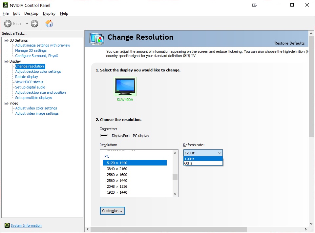This screenshot has width=315, height=233.
Task: Open Set up multiple displays
Action: coord(33,98)
